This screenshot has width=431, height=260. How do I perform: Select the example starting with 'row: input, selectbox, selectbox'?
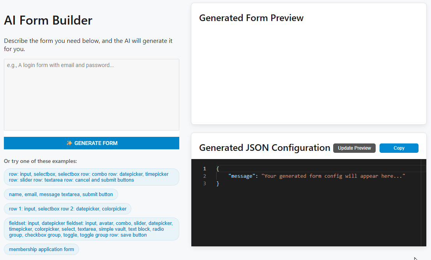point(92,177)
